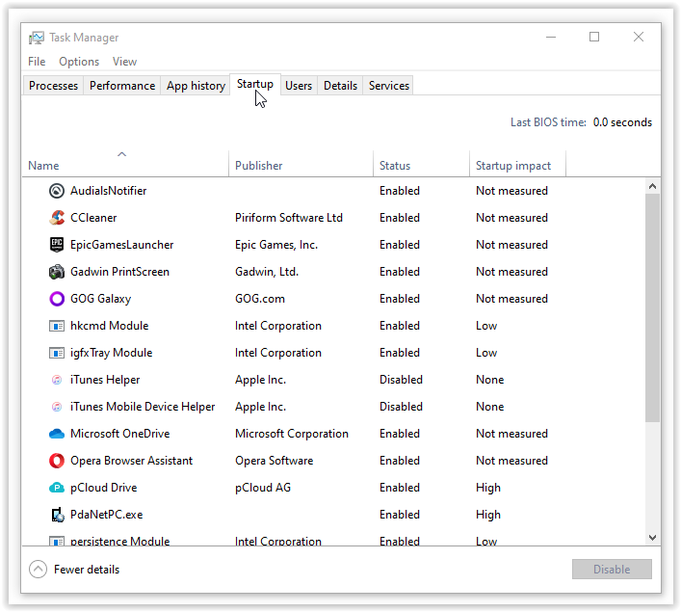681x612 pixels.
Task: Select the Microsoft OneDrive cloud icon
Action: [57, 434]
